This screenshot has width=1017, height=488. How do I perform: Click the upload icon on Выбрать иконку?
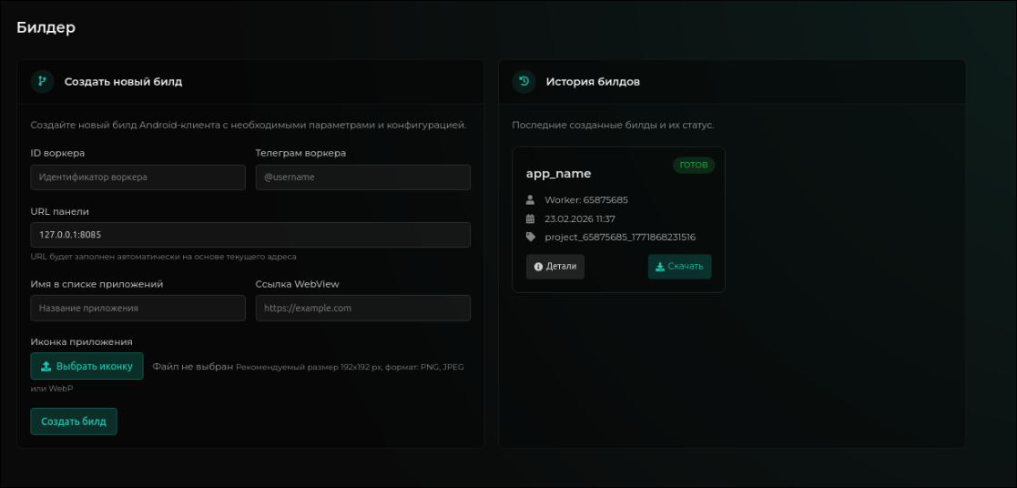click(46, 366)
